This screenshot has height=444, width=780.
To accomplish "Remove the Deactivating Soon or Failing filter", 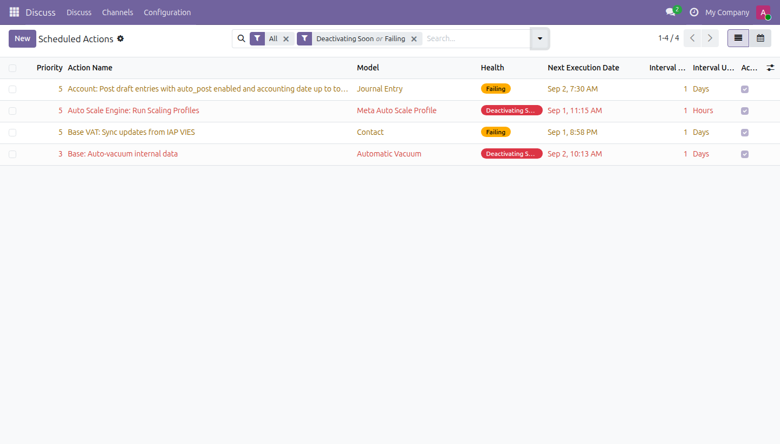I will tap(414, 39).
